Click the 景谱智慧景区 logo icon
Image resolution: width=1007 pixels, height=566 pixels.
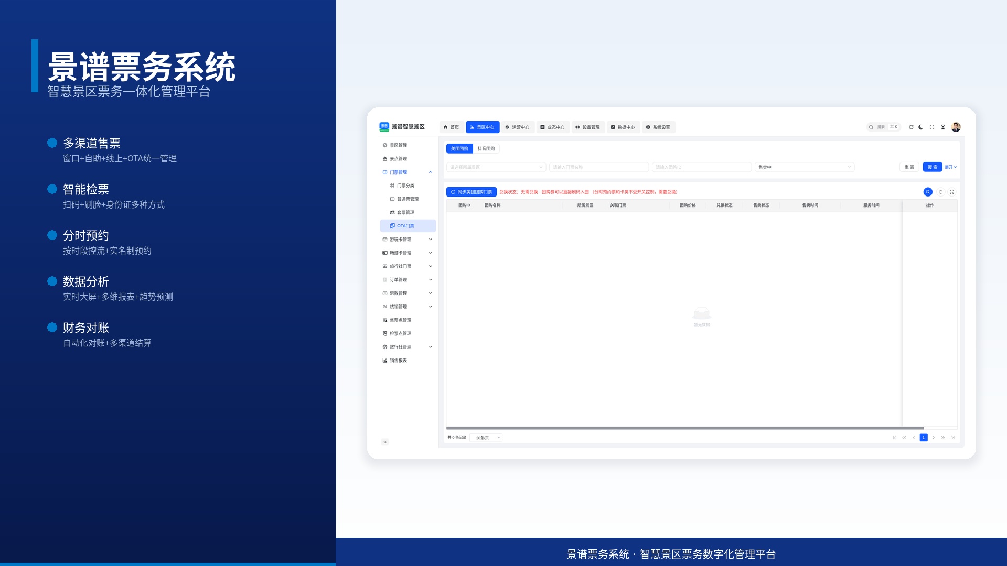click(x=384, y=127)
